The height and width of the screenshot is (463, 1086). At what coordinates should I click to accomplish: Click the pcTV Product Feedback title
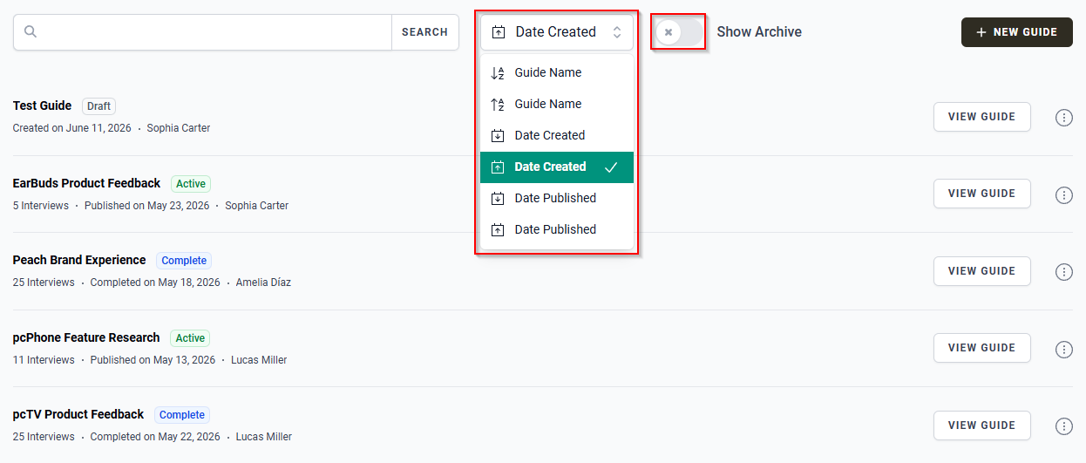coord(78,414)
